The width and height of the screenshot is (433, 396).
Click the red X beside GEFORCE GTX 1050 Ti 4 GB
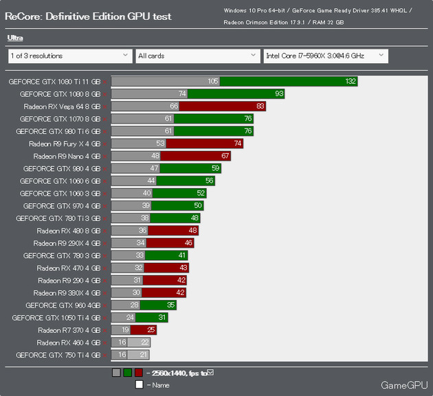click(105, 318)
